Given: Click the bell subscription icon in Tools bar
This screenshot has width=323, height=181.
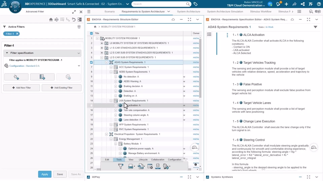Looking at the screenshot, I should coord(166,166).
